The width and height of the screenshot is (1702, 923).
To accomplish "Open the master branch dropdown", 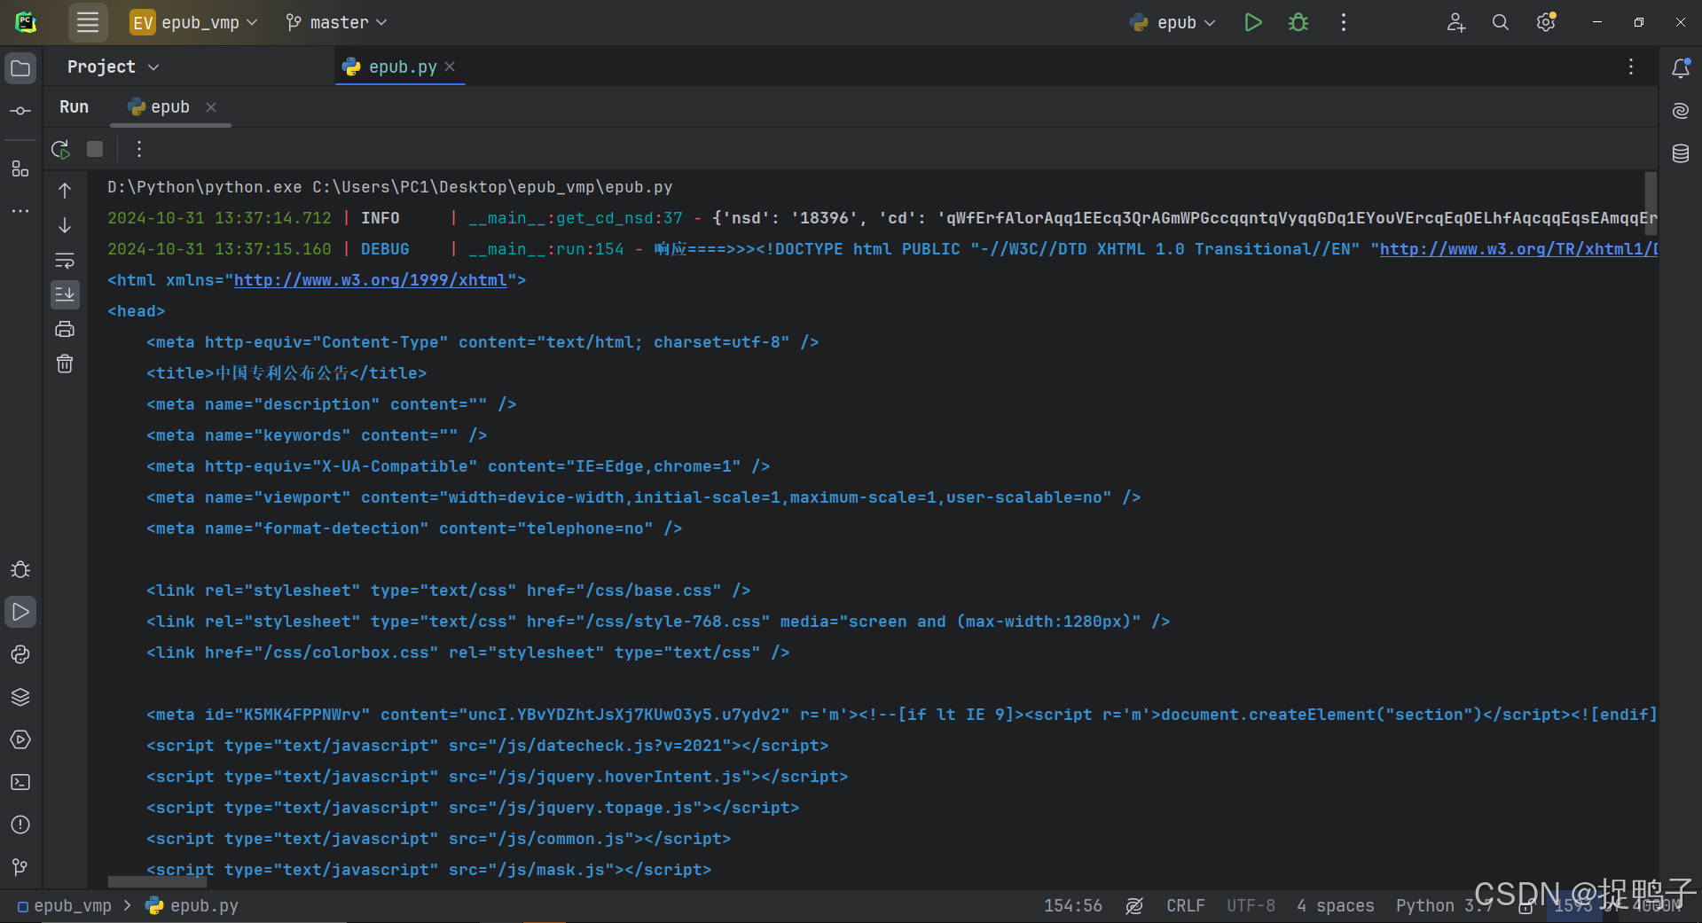I will [x=337, y=22].
